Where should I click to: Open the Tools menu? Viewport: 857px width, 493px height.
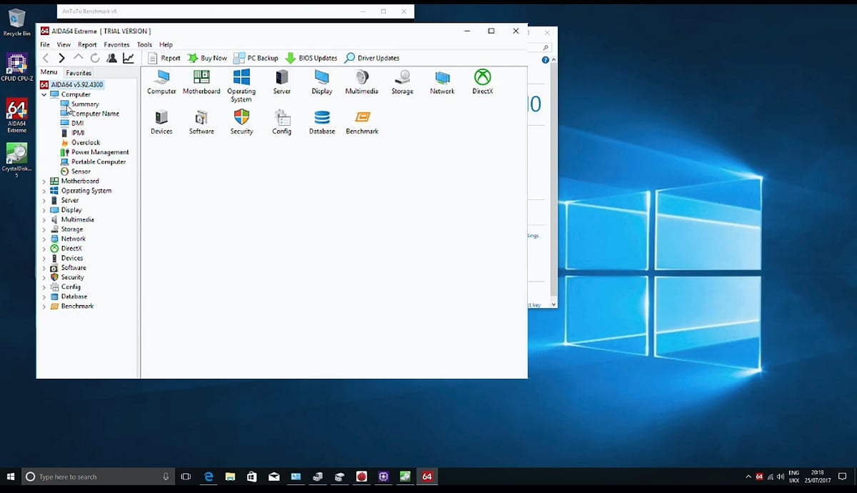click(144, 44)
